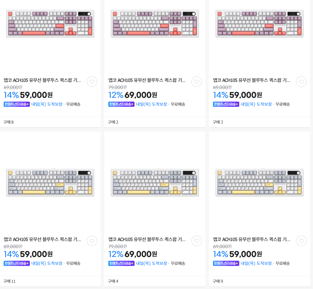Click wishlist heart for product with 구매 8

point(92,82)
